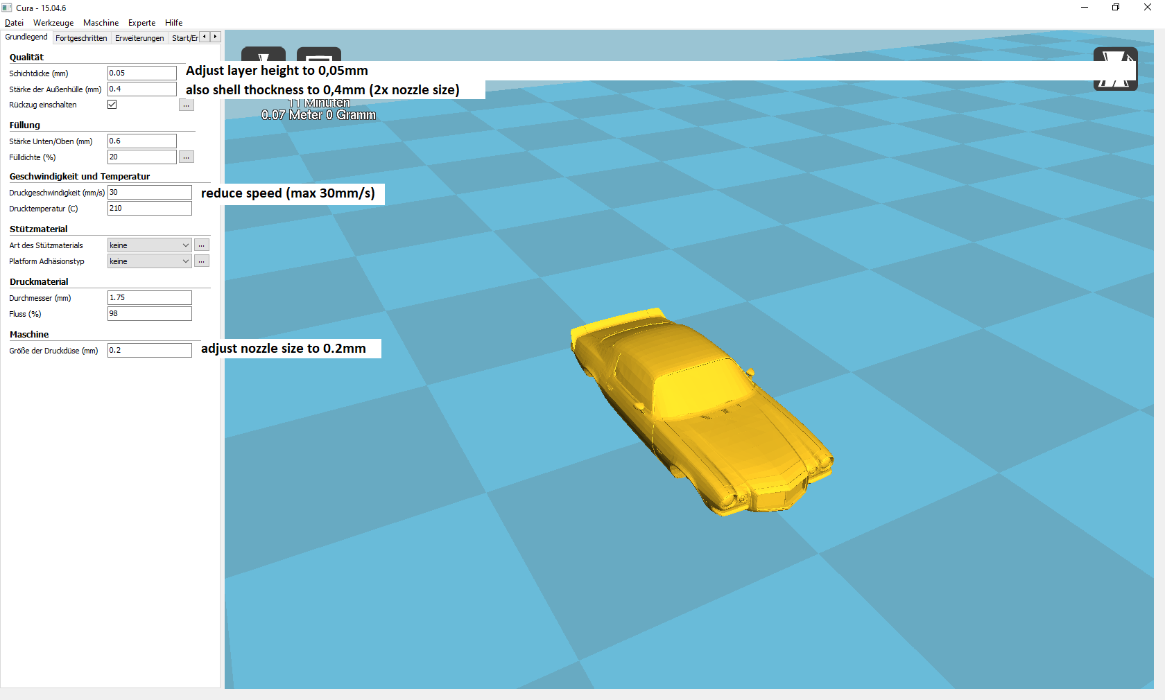Open the Datei menu

pos(14,22)
